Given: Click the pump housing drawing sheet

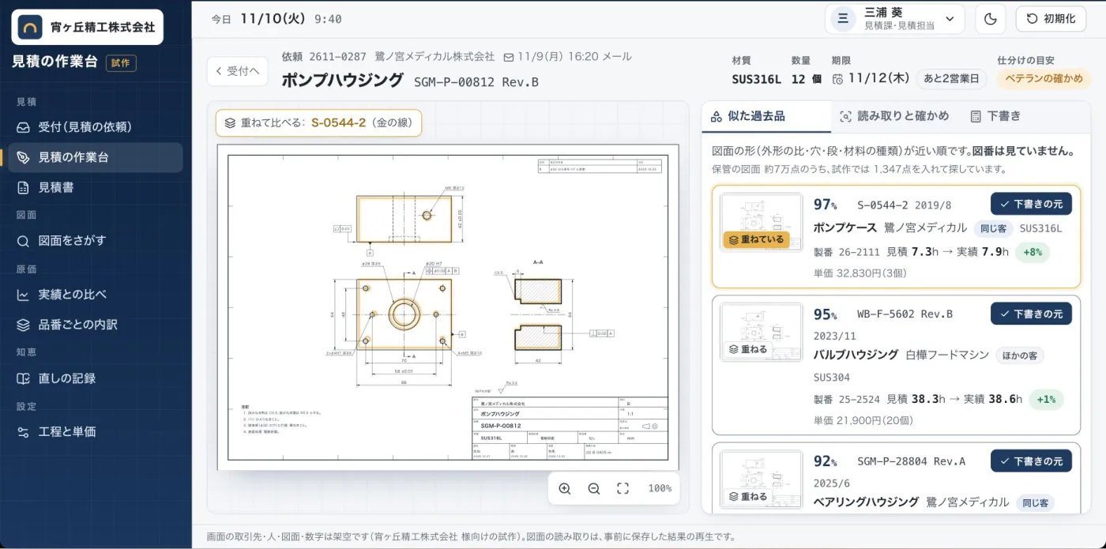Looking at the screenshot, I should coord(448,307).
